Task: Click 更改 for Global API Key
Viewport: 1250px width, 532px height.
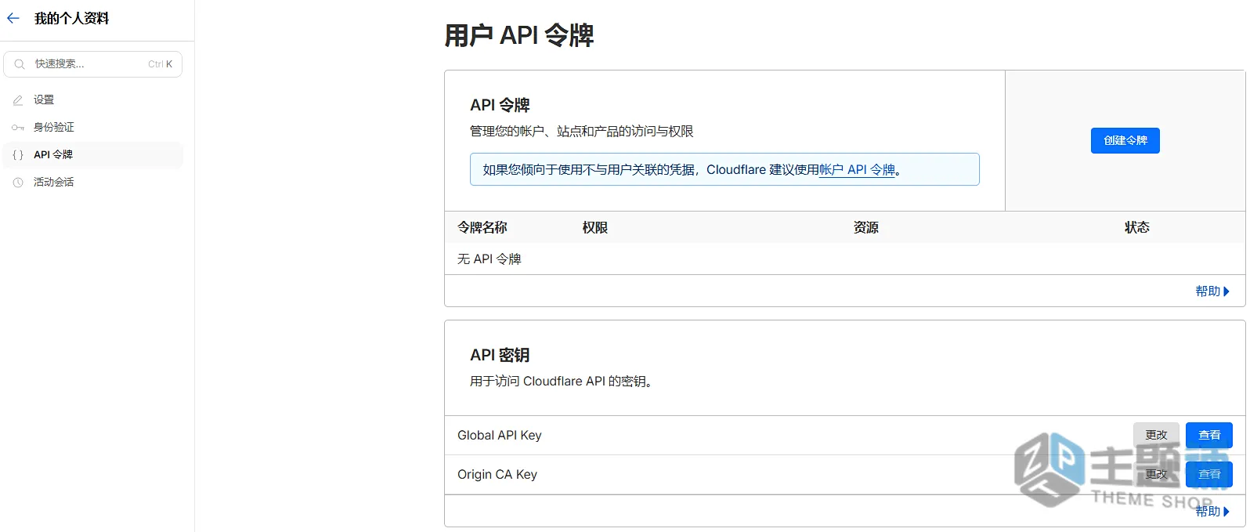Action: (x=1156, y=435)
